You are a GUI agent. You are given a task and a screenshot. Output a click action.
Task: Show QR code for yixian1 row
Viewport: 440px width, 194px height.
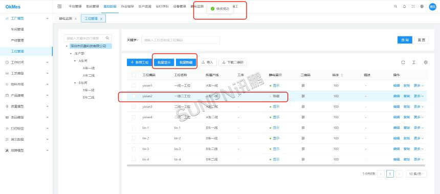click(x=303, y=85)
